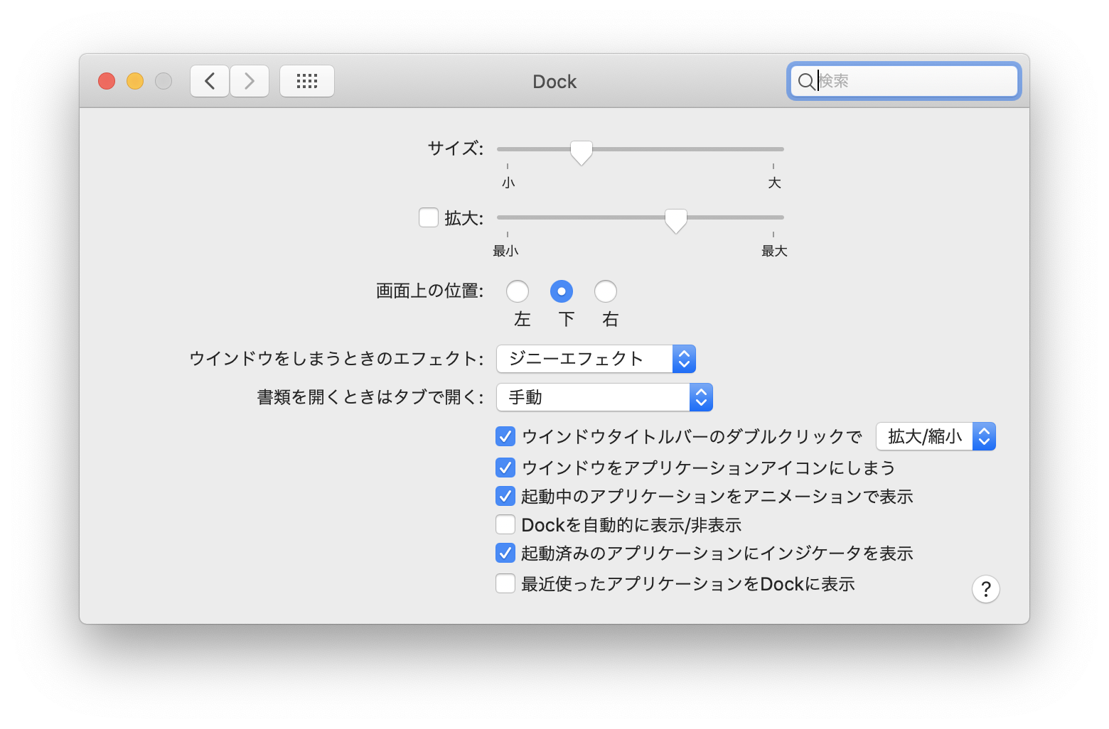Enable 最近使ったアプリケーションをDockに表示 checkbox
This screenshot has width=1109, height=729.
[x=505, y=583]
